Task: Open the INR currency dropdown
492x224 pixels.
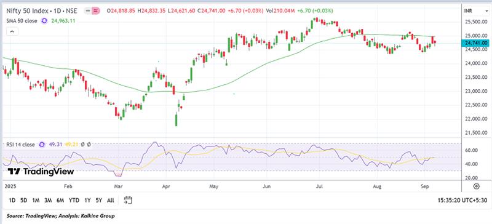Action: (x=477, y=11)
